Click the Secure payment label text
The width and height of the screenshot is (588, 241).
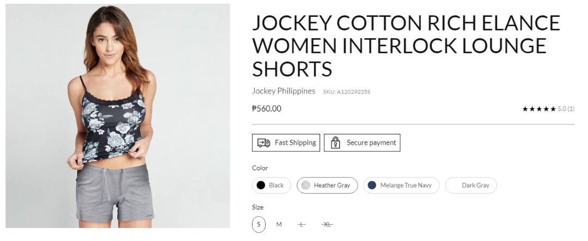pyautogui.click(x=371, y=143)
